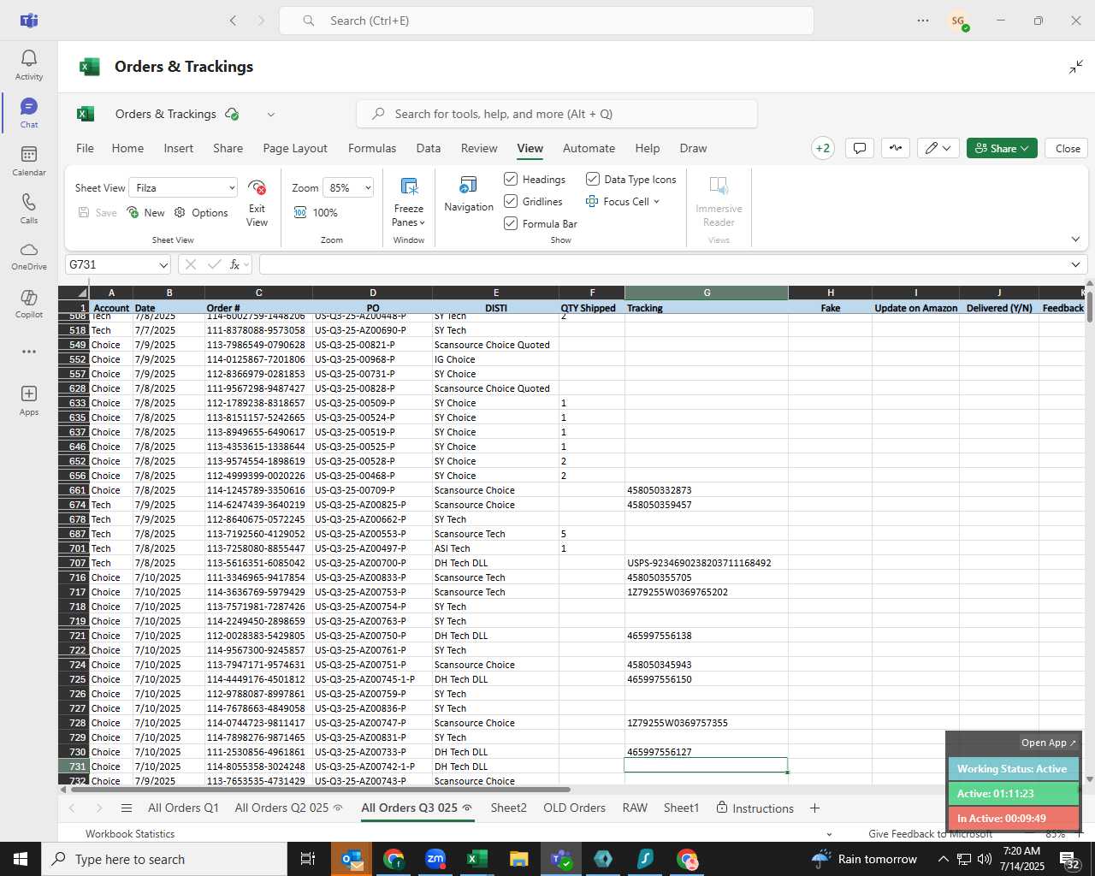Select tracking cell 458050332873
The image size is (1095, 876).
click(x=707, y=491)
